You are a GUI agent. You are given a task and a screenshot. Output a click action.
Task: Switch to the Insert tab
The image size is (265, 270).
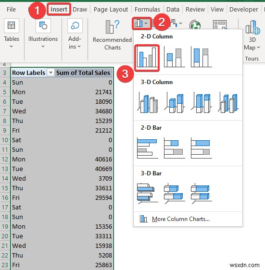click(x=59, y=9)
